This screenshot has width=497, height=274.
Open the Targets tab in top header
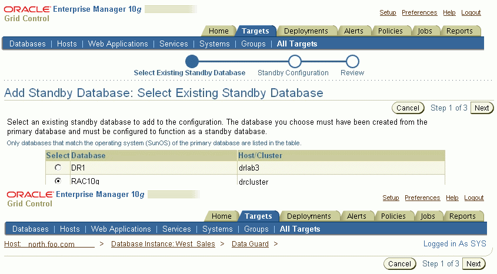click(256, 31)
